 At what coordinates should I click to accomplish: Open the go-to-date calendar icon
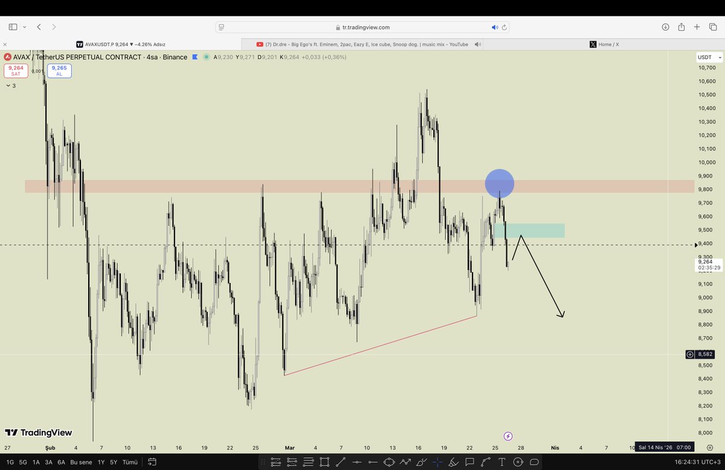(152, 462)
